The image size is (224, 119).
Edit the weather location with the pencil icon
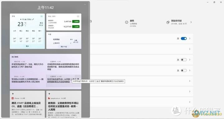(x=33, y=19)
